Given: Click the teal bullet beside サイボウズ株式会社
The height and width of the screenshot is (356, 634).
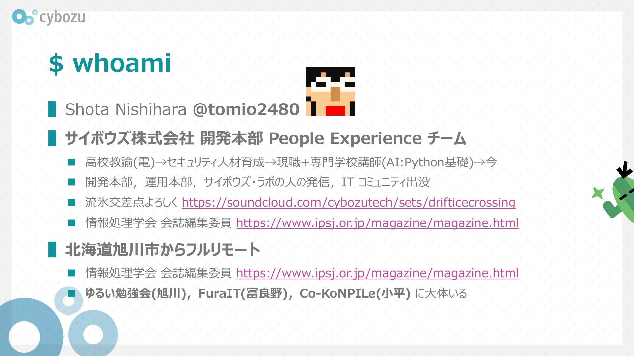Looking at the screenshot, I should pyautogui.click(x=52, y=138).
